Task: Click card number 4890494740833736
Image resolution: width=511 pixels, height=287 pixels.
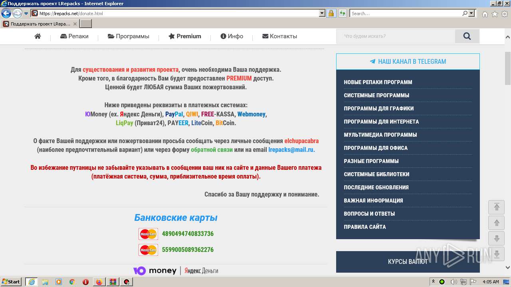Action: tap(188, 234)
